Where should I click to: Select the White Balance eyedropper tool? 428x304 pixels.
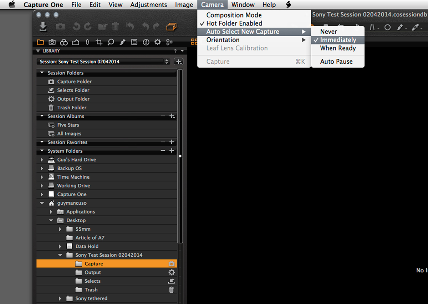(x=416, y=27)
